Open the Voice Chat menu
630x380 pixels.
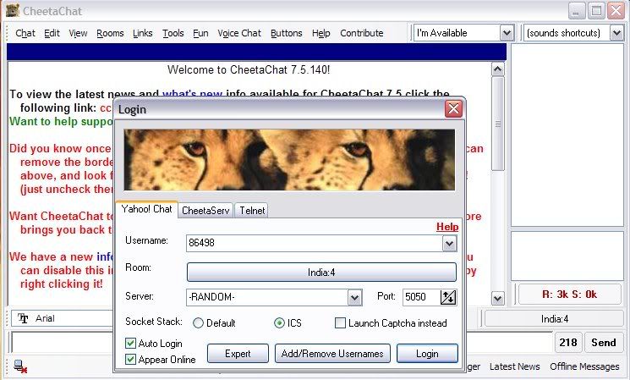coord(239,33)
